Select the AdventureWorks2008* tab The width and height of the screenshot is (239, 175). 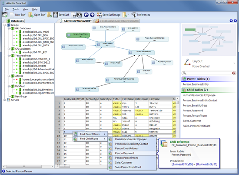pos(76,21)
